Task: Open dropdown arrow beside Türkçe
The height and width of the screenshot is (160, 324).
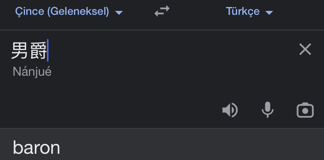Action: [269, 12]
